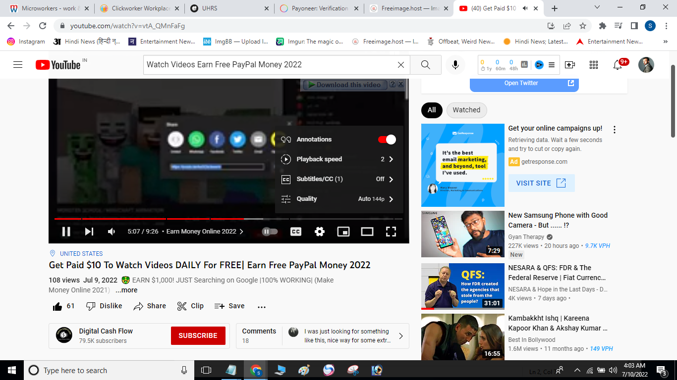The width and height of the screenshot is (677, 380).
Task: Close the download video overlay bar
Action: (401, 85)
